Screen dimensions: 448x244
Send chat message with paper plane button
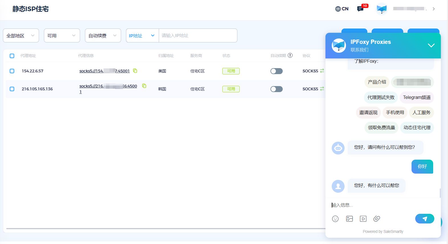click(x=425, y=219)
